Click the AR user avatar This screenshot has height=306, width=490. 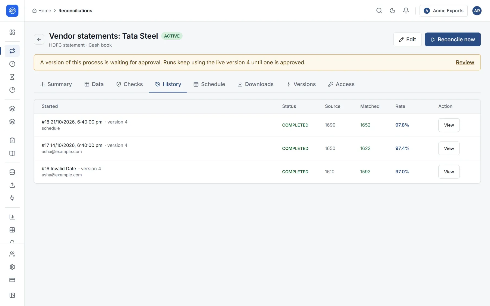pos(477,11)
